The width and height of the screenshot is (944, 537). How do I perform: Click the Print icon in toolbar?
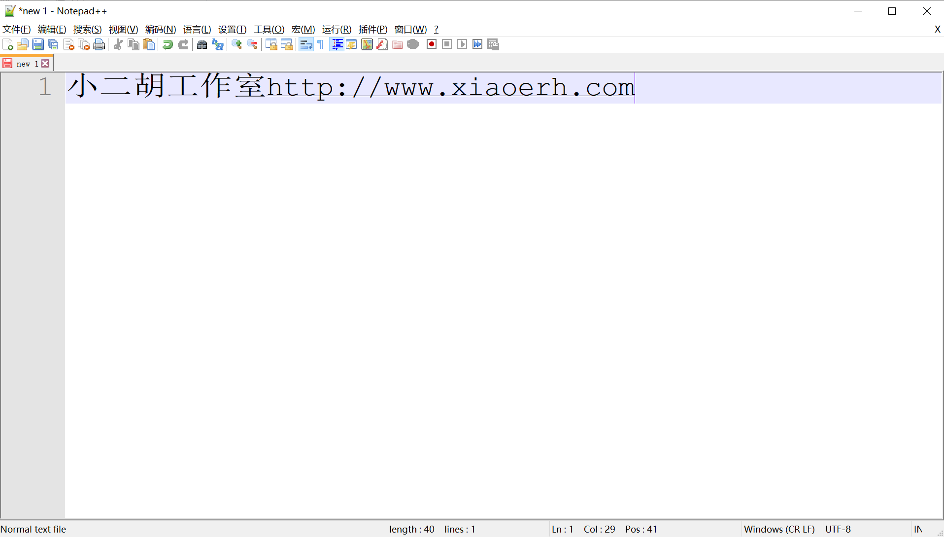click(99, 44)
